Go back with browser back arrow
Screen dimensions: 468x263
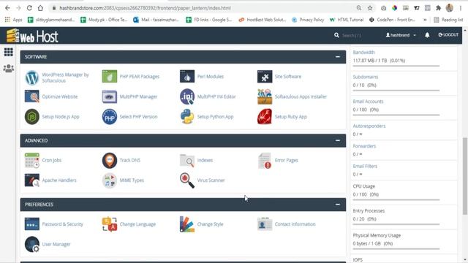(7, 8)
